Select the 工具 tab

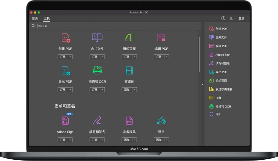(x=47, y=18)
